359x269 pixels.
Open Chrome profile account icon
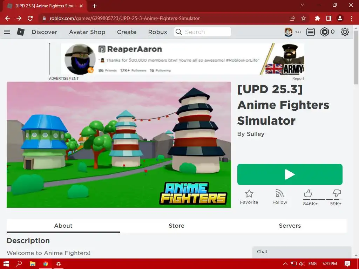340,18
